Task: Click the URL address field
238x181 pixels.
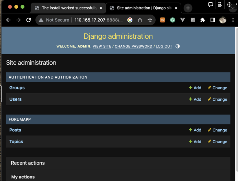Action: (99, 20)
